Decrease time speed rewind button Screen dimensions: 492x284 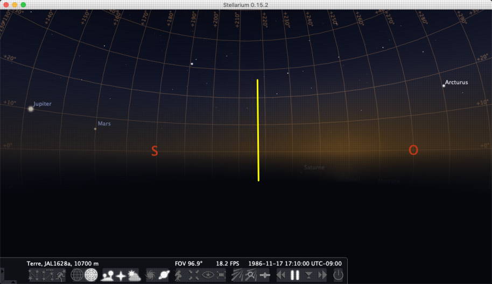coord(282,275)
